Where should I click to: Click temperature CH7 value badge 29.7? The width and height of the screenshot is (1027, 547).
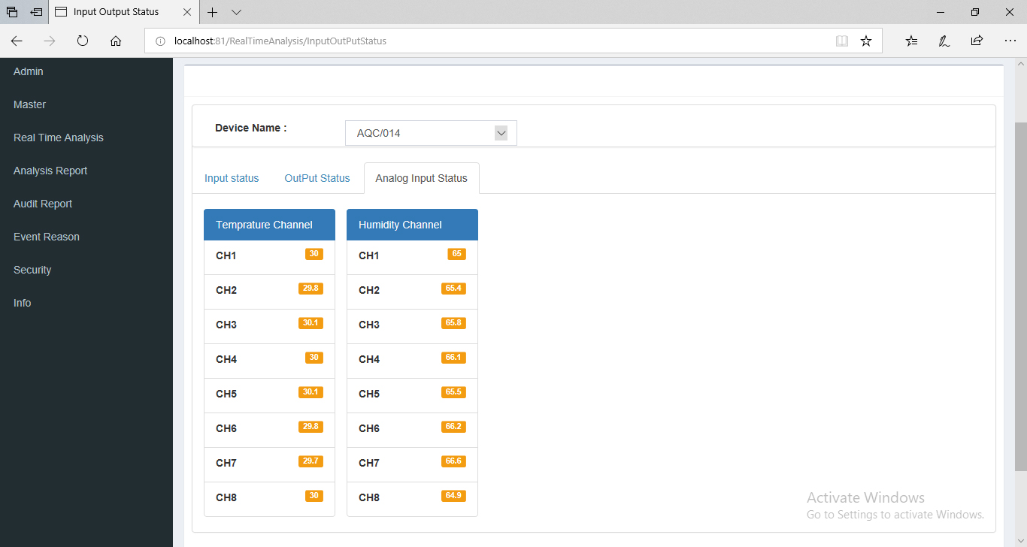(x=311, y=461)
